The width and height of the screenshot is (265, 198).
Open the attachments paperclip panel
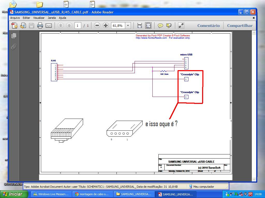pyautogui.click(x=14, y=47)
